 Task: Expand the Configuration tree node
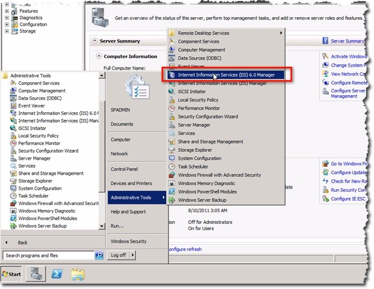coord(6,24)
